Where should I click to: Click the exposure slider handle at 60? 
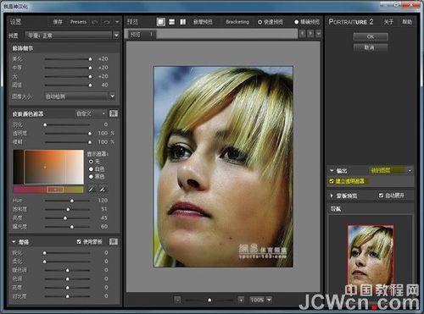point(72,227)
